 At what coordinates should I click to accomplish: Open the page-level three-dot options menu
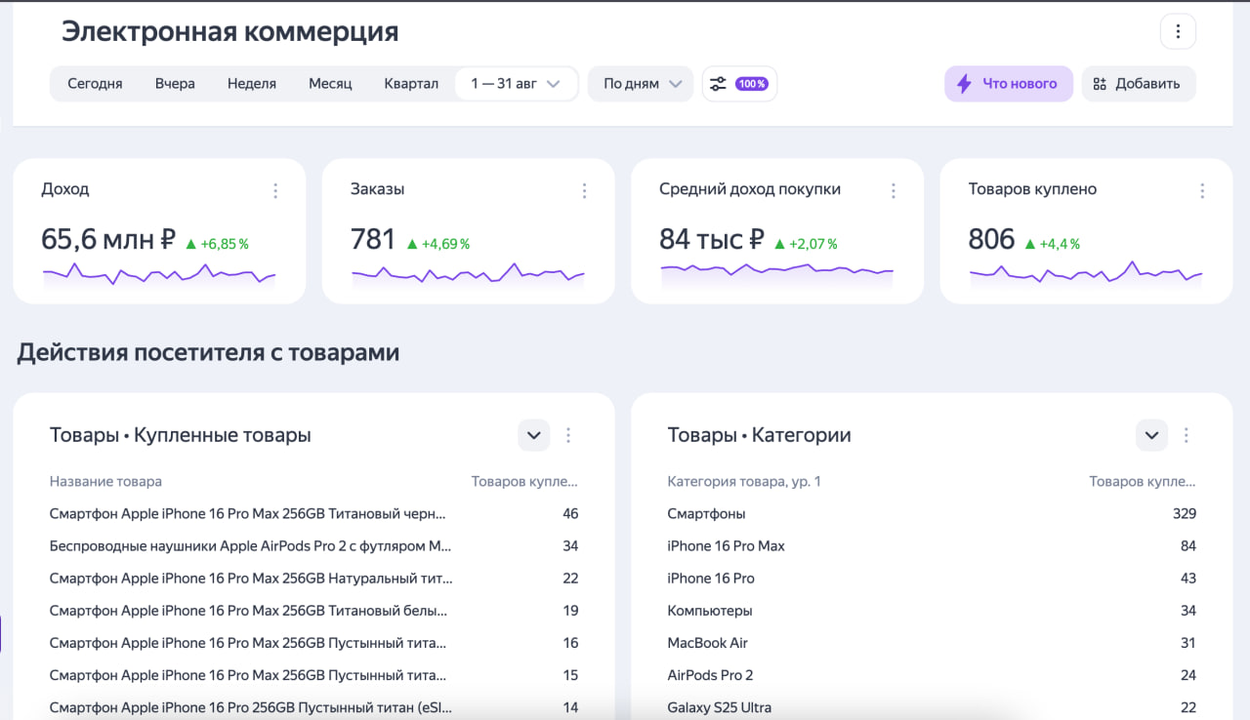(x=1178, y=31)
